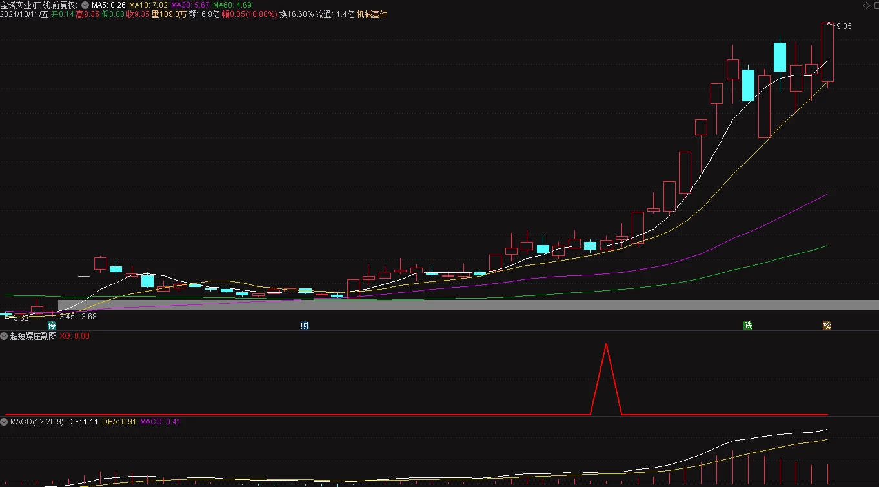Click the change 幅0.85(10.00%)
Image resolution: width=879 pixels, height=487 pixels.
(250, 14)
